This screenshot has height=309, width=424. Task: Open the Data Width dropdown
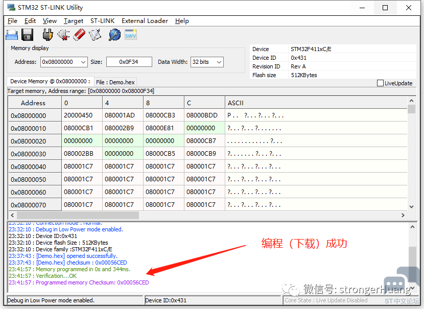coord(219,62)
